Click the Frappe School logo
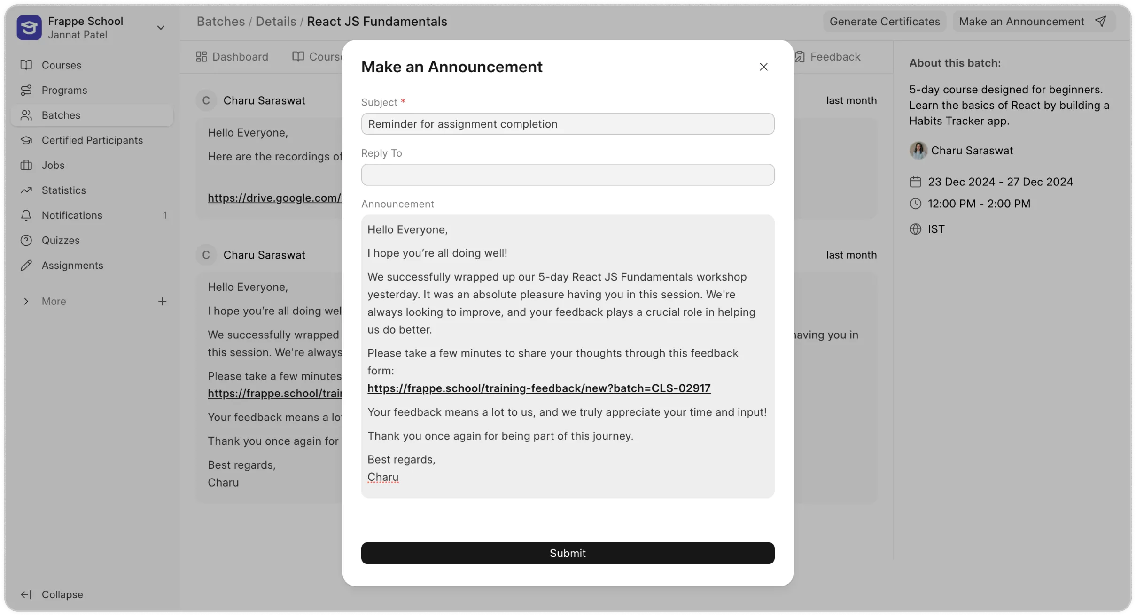The width and height of the screenshot is (1136, 616). [29, 28]
